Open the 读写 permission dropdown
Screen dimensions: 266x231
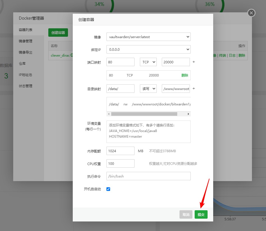[x=148, y=89]
